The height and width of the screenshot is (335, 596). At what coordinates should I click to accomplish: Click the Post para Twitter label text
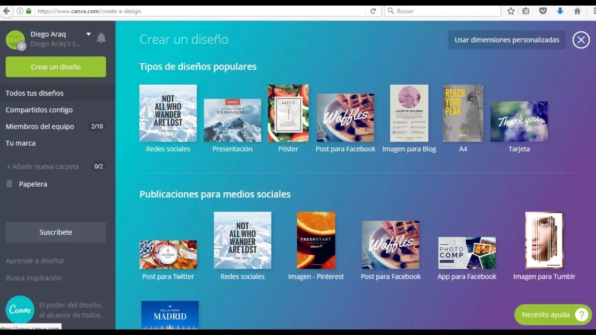click(x=168, y=276)
